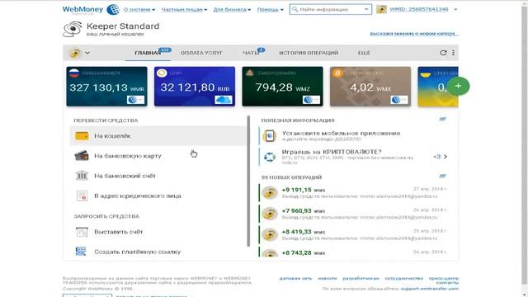Switch to the Оплата услуг tab
The width and height of the screenshot is (528, 297).
point(201,53)
